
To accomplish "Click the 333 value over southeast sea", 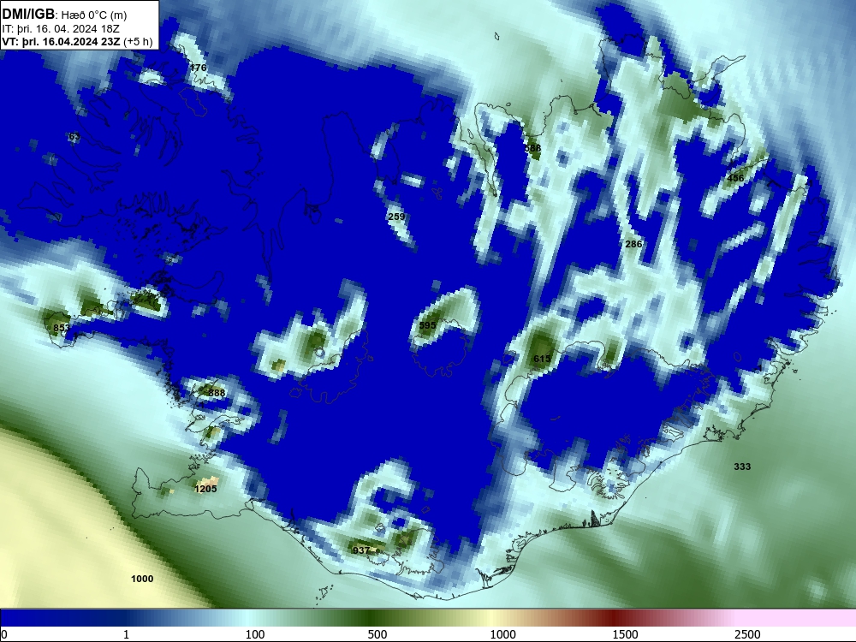I will [x=742, y=467].
